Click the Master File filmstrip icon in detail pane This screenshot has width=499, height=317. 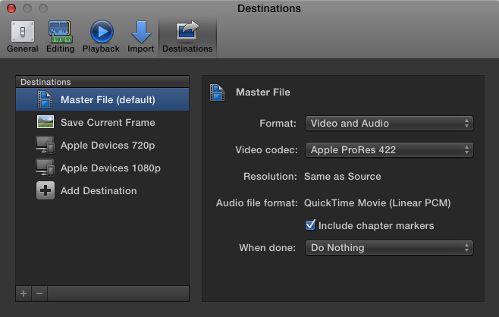[x=218, y=93]
